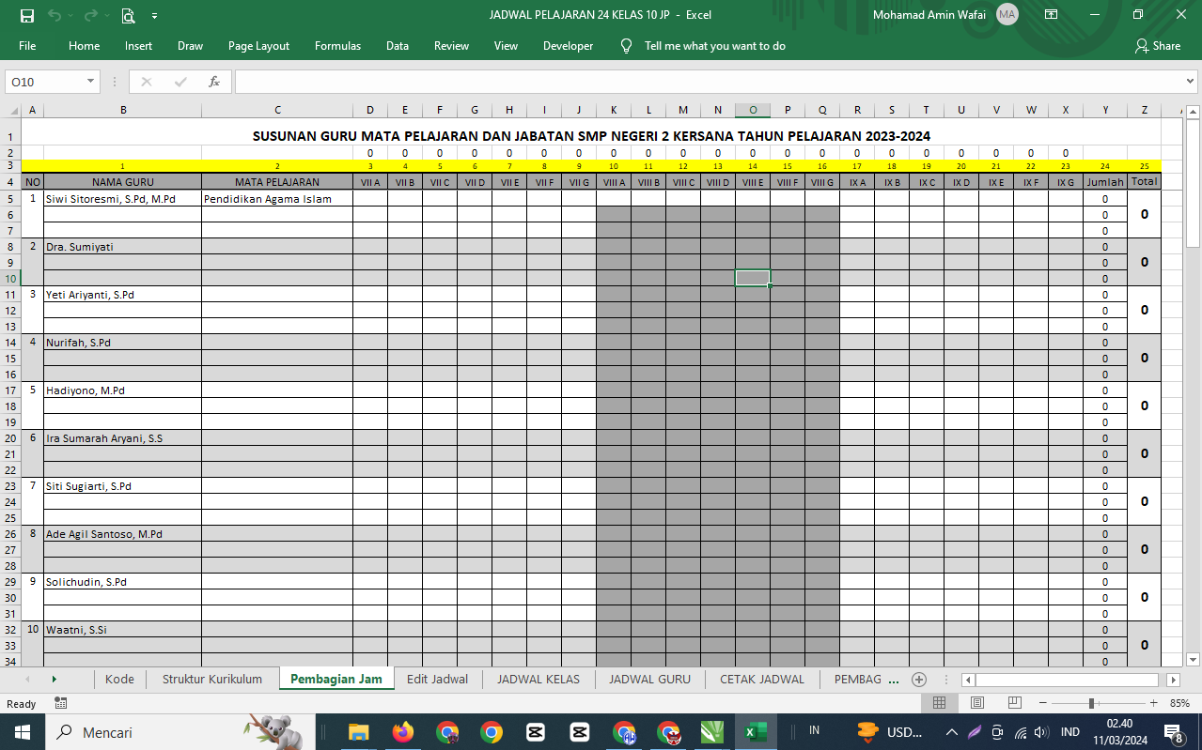
Task: Open Ribbon Display Options icon
Action: [1051, 15]
